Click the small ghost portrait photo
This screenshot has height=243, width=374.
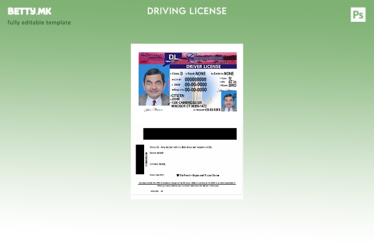pos(229,100)
